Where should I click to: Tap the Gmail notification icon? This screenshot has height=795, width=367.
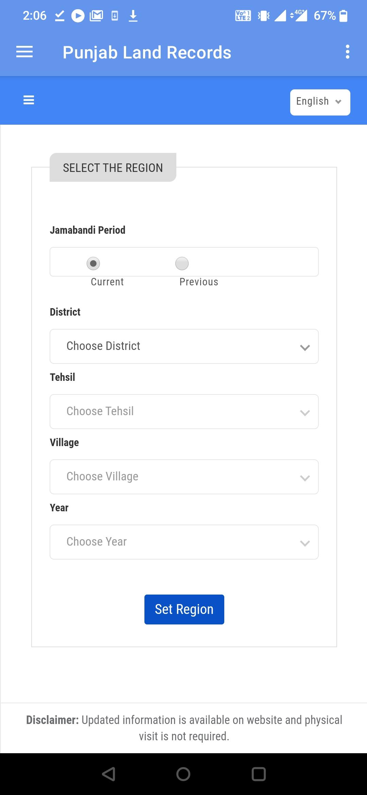pyautogui.click(x=96, y=16)
